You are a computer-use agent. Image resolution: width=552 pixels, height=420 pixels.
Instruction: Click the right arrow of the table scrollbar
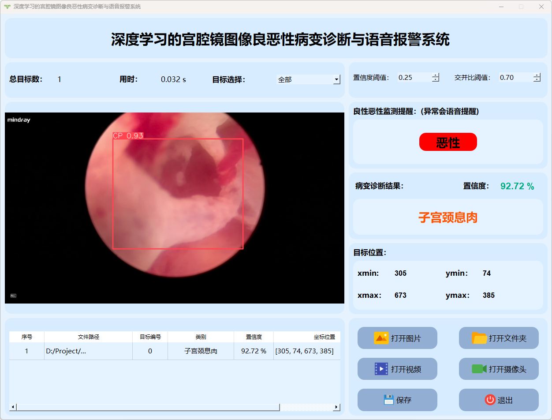[336, 407]
